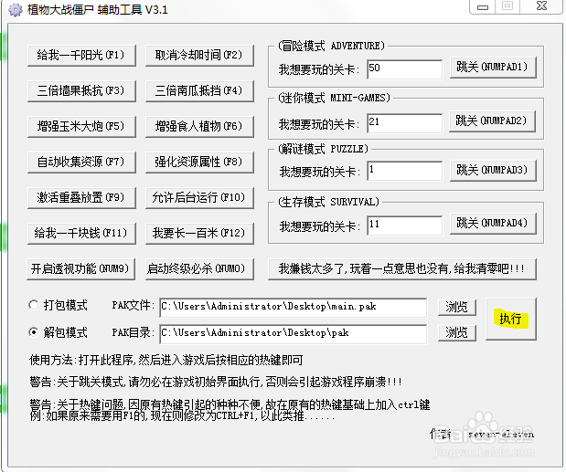This screenshot has height=472, width=566.
Task: Activate 三倍南瓜抵挡 (F4)
Action: (x=199, y=90)
